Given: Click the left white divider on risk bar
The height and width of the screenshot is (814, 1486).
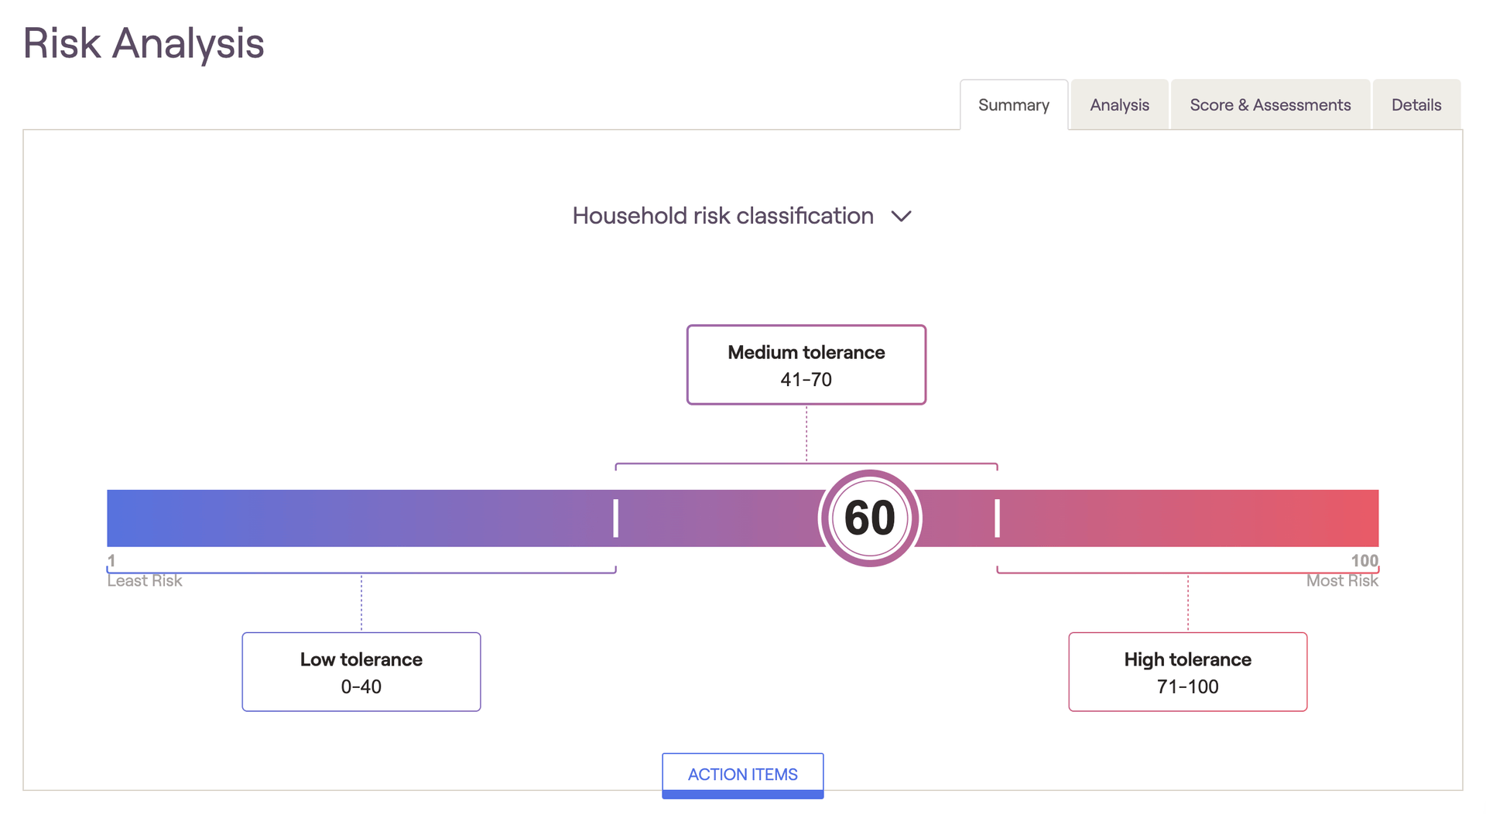Looking at the screenshot, I should click(616, 518).
